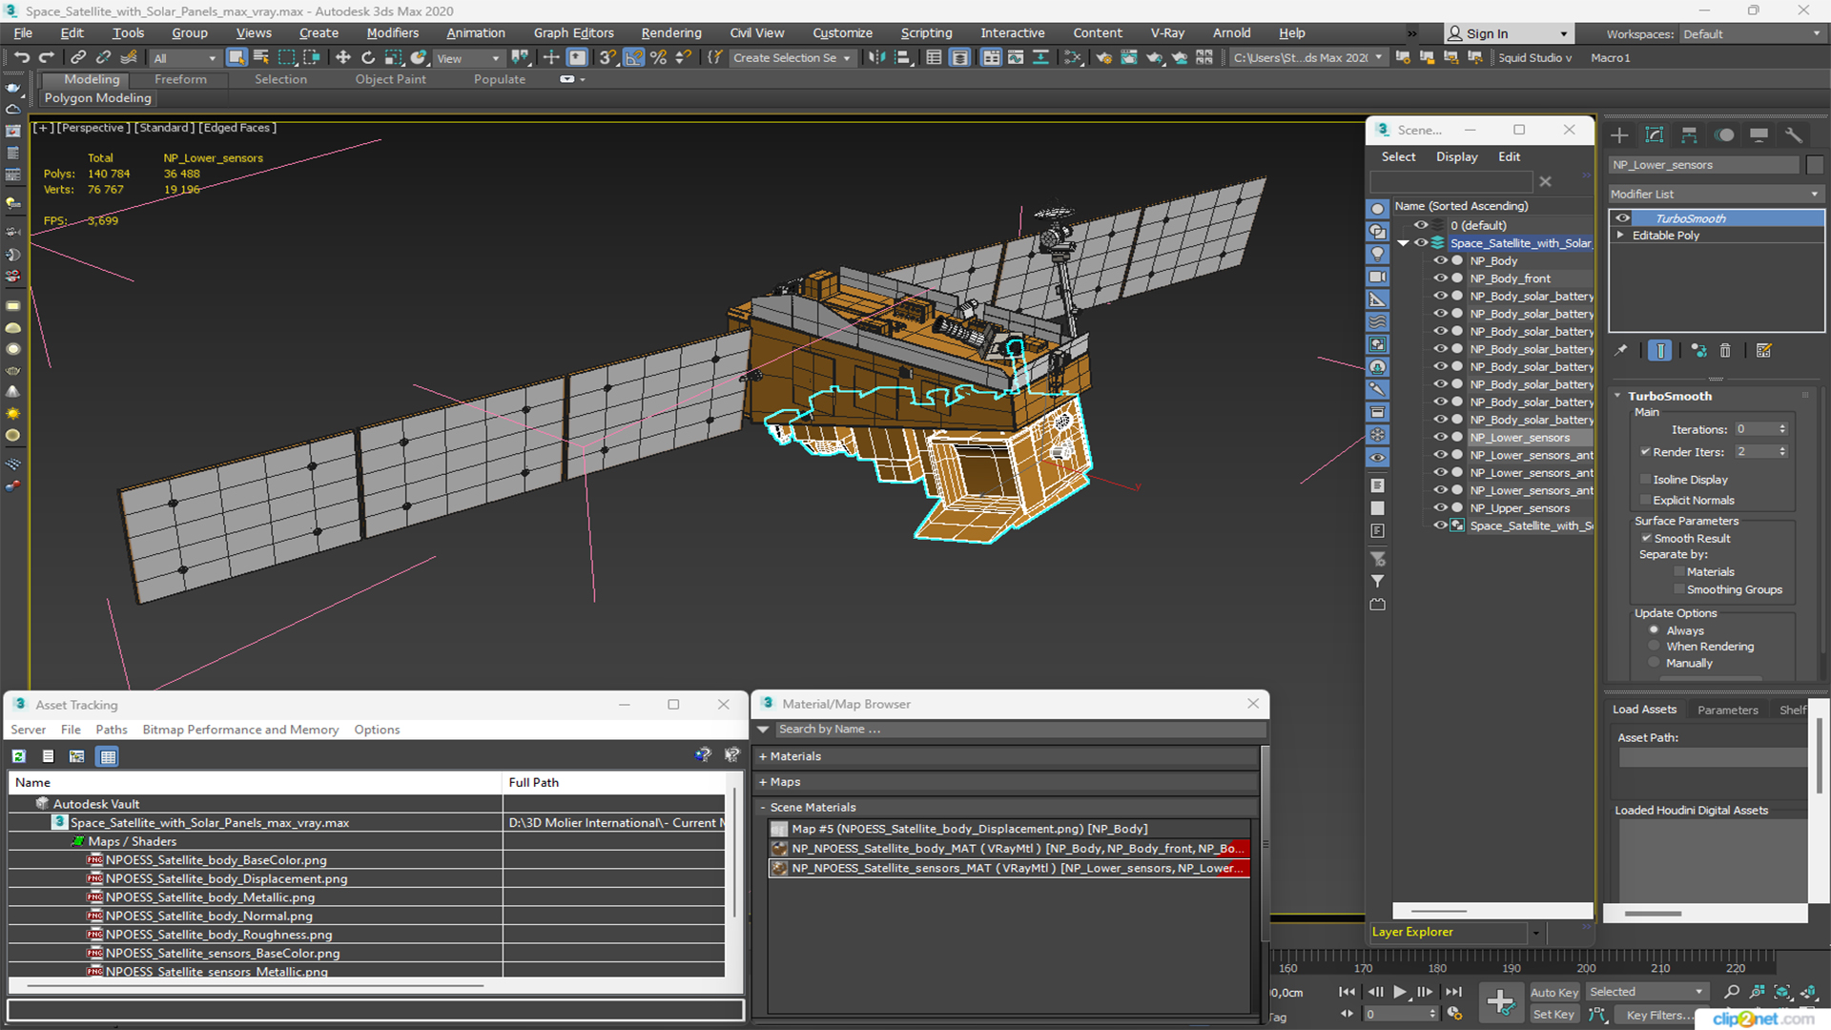Click Configure Modifier Sets icon
The image size is (1831, 1030).
tap(1763, 350)
